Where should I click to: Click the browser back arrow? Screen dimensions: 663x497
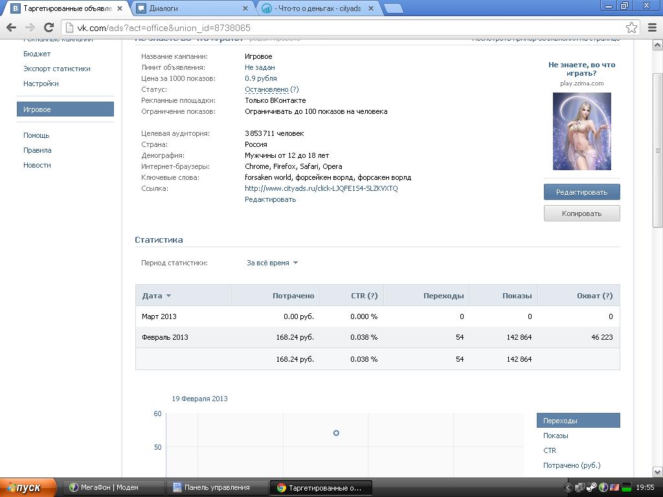coord(11,27)
